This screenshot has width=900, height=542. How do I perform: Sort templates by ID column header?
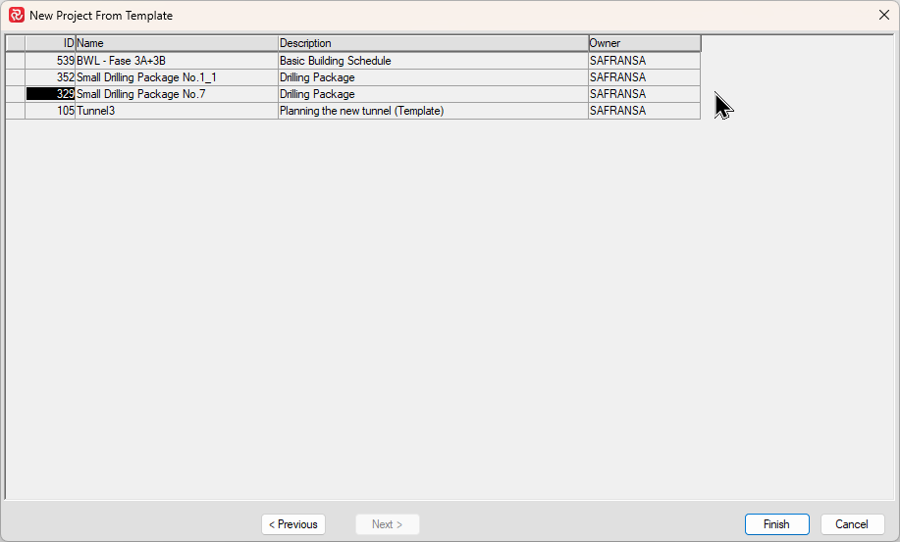click(50, 43)
